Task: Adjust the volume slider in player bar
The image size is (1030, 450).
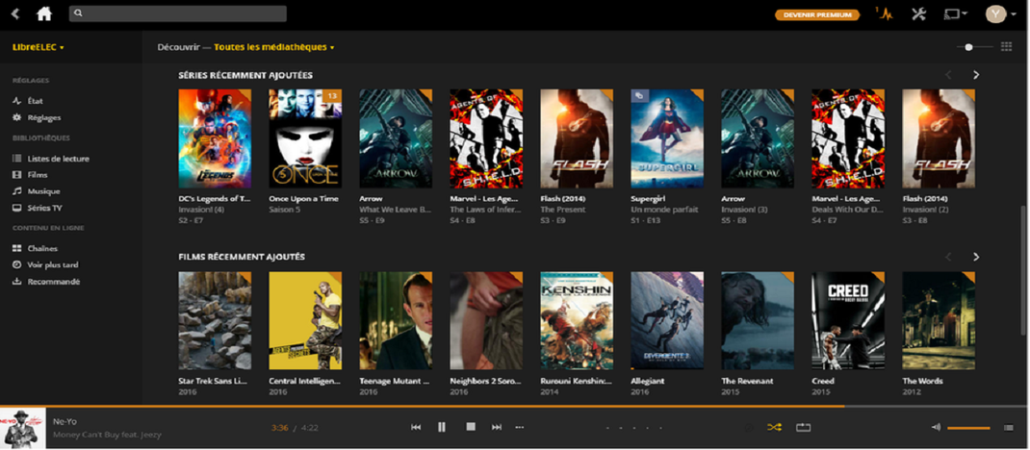Action: (968, 428)
